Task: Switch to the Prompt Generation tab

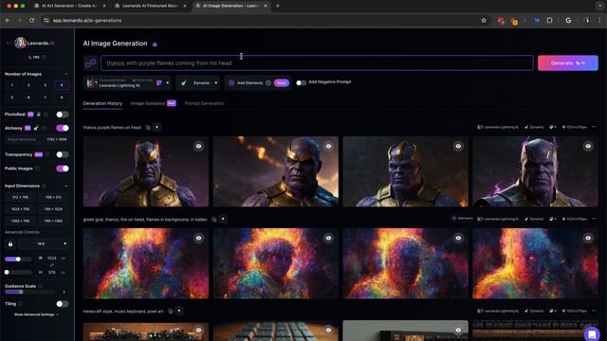Action: [205, 103]
